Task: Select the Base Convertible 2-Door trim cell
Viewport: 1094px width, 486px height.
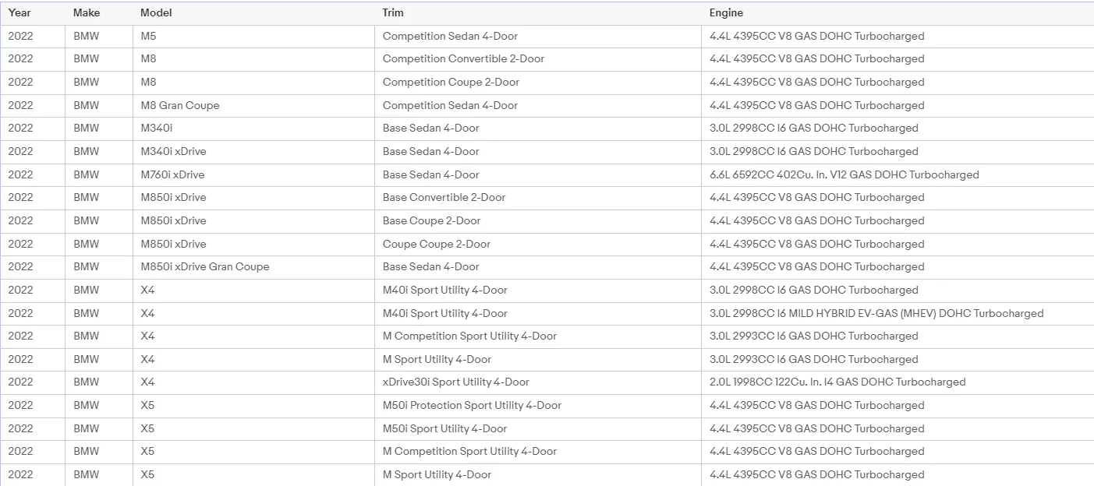Action: click(538, 198)
